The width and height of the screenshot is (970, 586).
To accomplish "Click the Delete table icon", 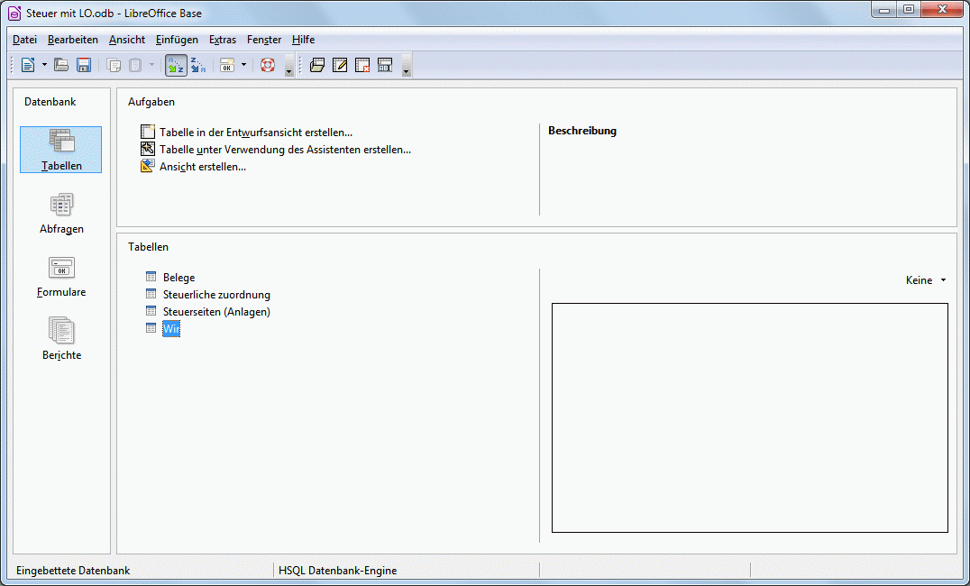I will (362, 65).
